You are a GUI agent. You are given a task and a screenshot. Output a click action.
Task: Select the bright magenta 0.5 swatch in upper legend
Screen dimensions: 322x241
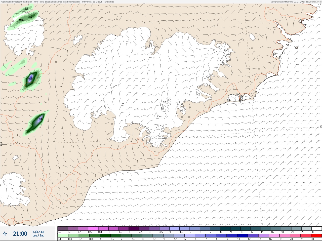(93, 228)
